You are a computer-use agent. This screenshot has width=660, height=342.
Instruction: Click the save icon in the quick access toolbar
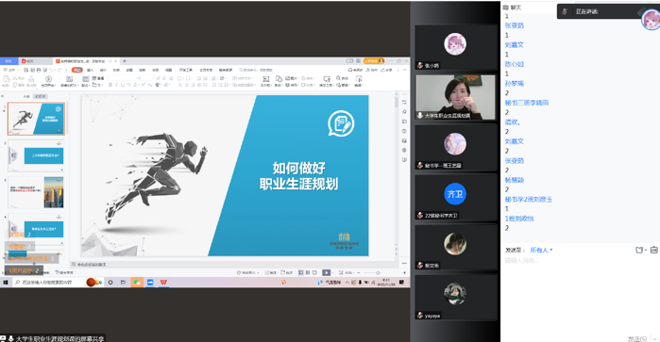pyautogui.click(x=26, y=70)
